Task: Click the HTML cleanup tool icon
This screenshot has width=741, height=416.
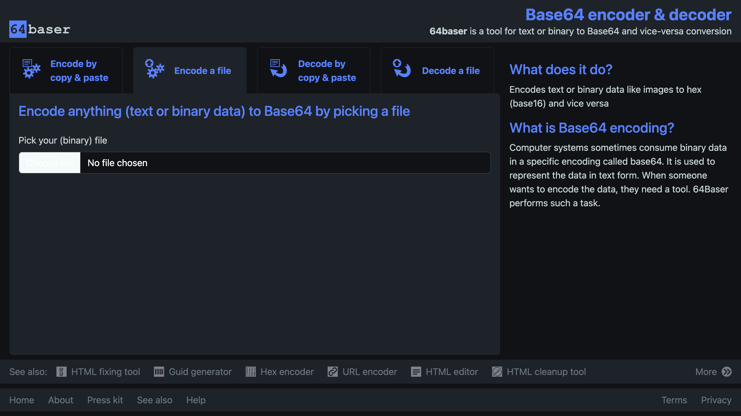Action: point(497,372)
